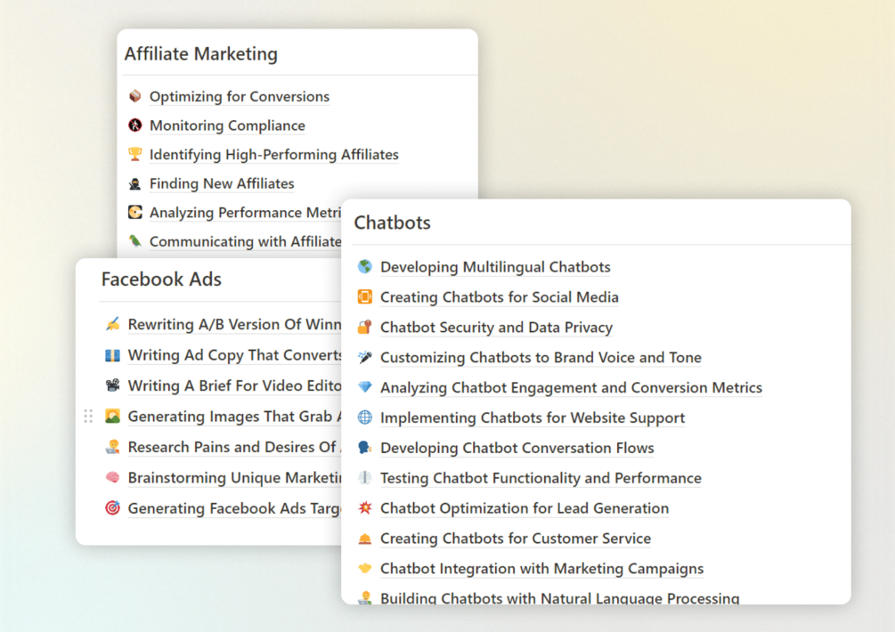
Task: Open Optimizing for Conversions page
Action: (x=239, y=97)
